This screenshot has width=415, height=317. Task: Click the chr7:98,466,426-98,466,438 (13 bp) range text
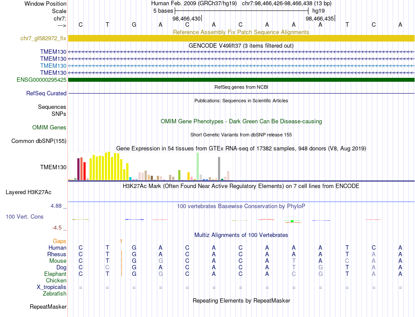click(x=287, y=3)
